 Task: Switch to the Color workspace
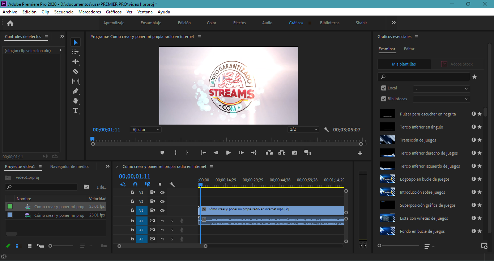[212, 23]
